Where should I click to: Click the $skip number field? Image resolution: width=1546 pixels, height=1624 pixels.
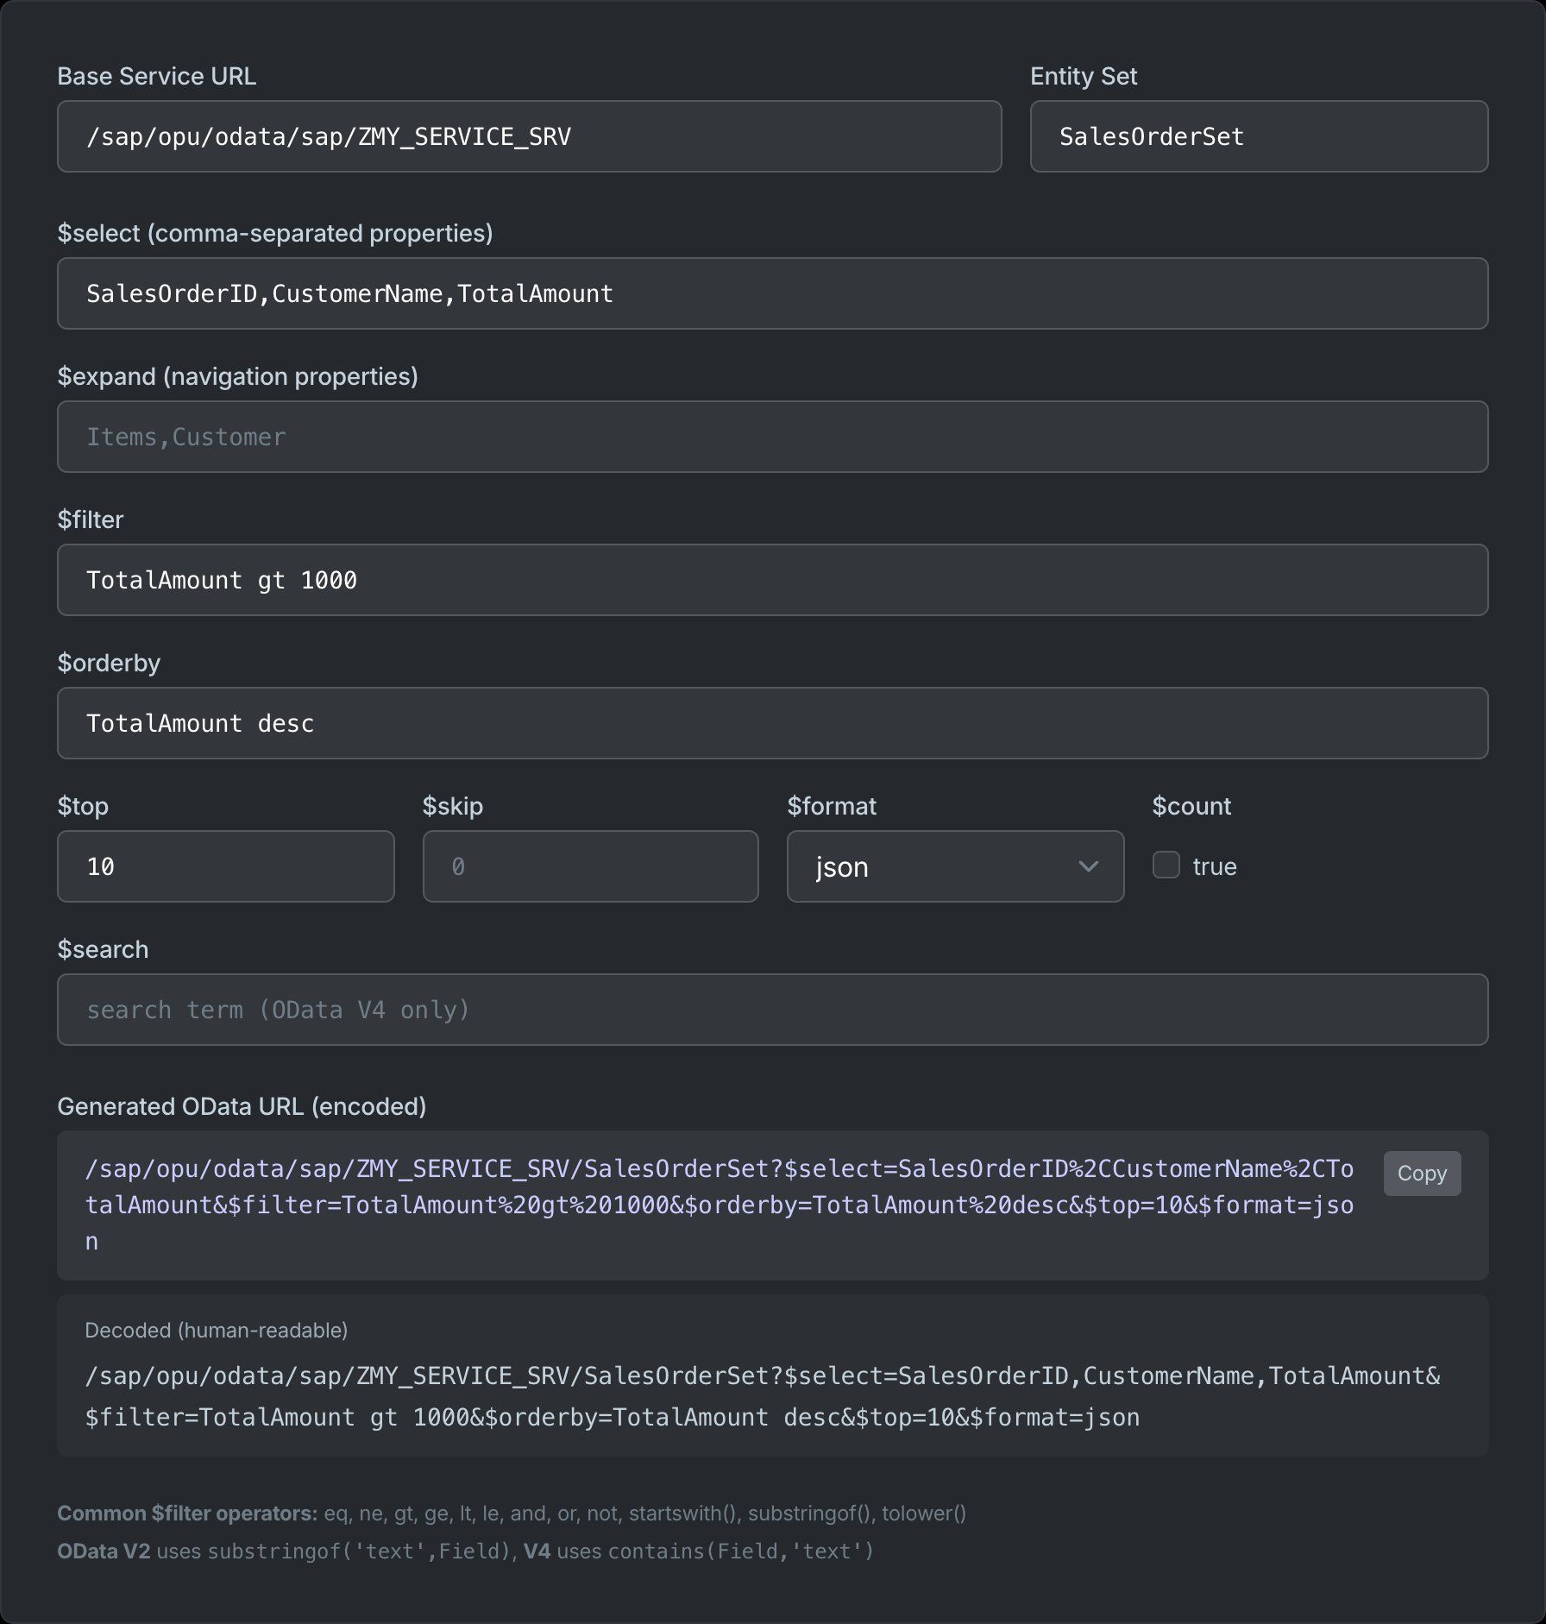(591, 866)
